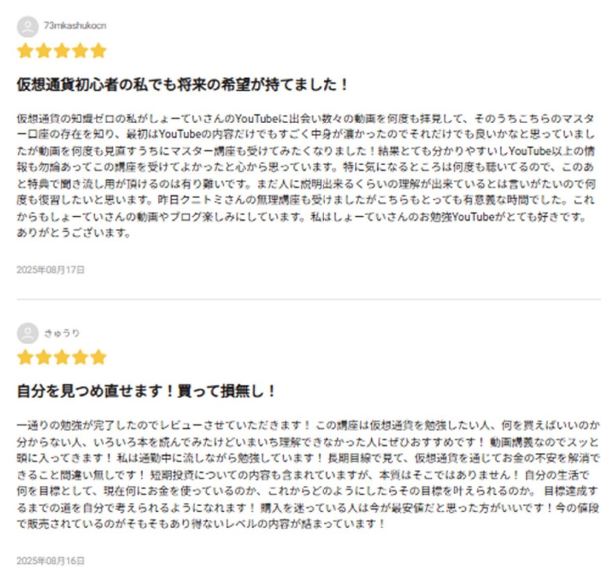The width and height of the screenshot is (601, 579).
Task: Click third star in きゅうり's rating
Action: pyautogui.click(x=62, y=357)
